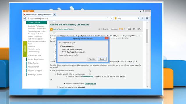
Task: Open Technical articles sidebar link
Action: [37, 31]
